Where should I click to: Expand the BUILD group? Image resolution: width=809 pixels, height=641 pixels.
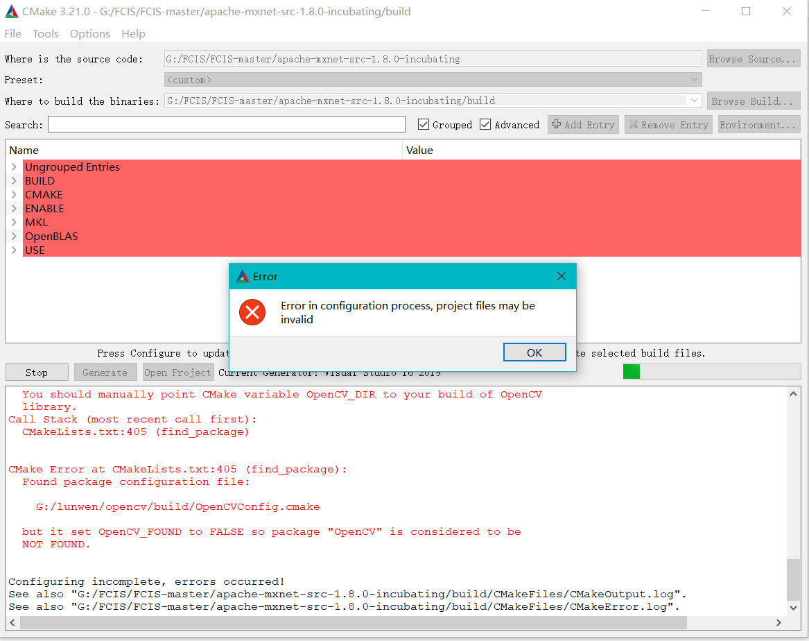click(14, 180)
